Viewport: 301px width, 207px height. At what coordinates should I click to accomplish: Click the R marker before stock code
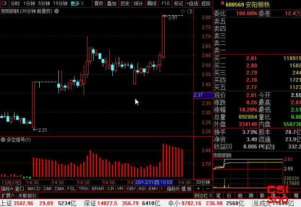(222, 3)
